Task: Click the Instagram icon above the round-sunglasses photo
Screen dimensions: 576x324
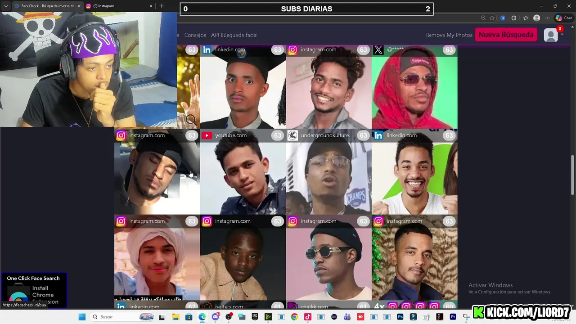Action: click(x=292, y=221)
